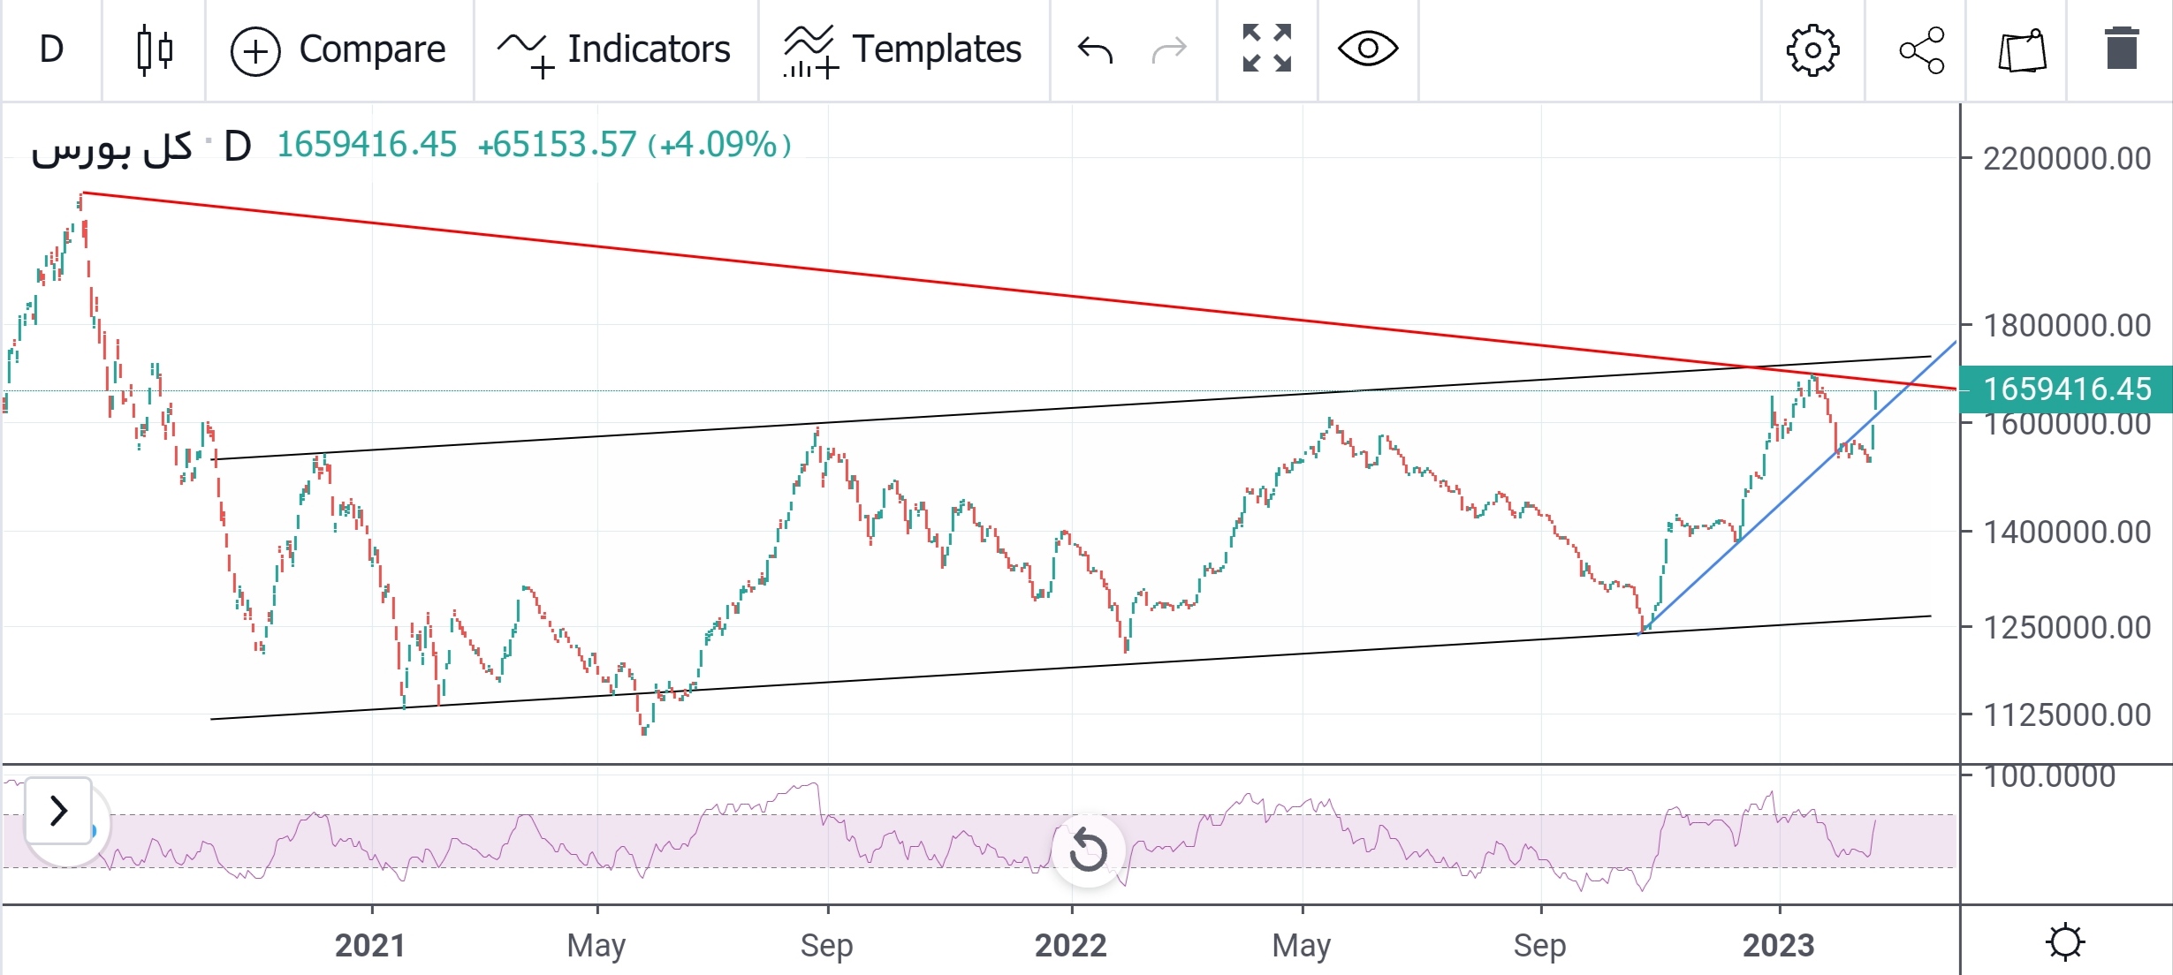
Task: Click the Compare symbol button
Action: pos(338,49)
